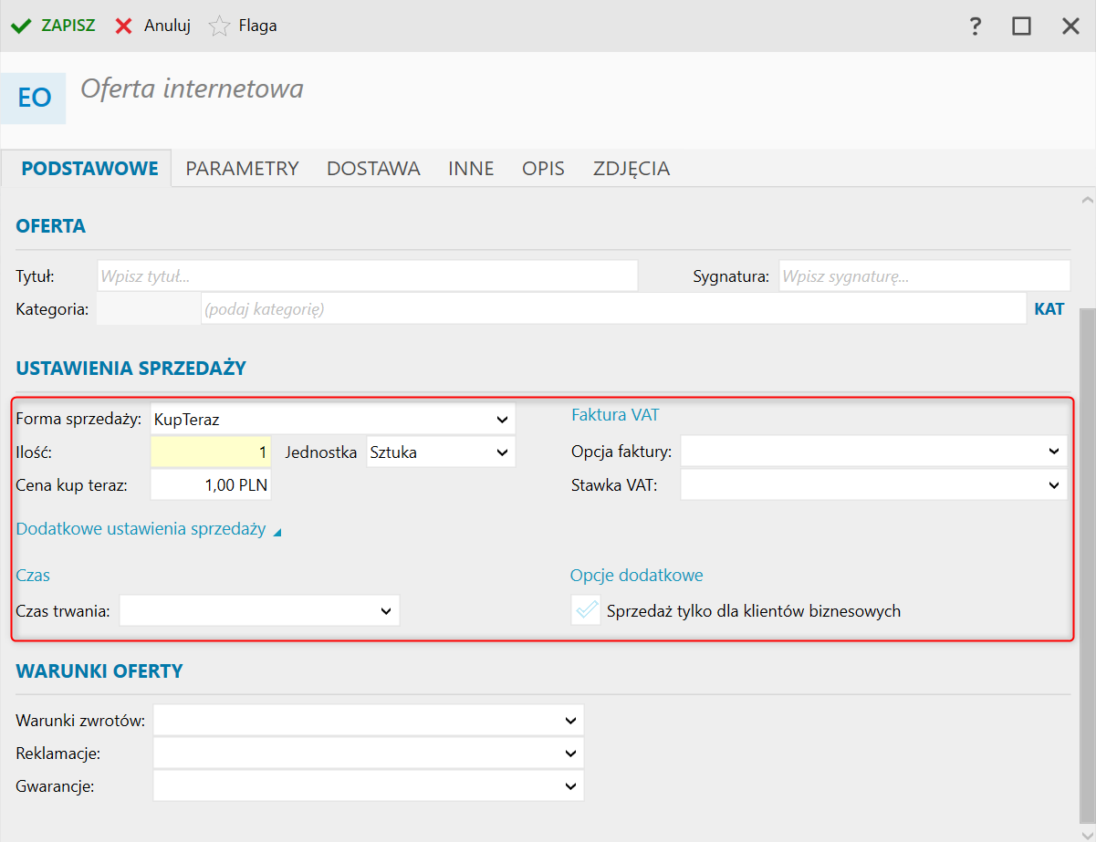Screen dimensions: 1096x842
Task: Open help with the question mark icon
Action: coord(976,26)
